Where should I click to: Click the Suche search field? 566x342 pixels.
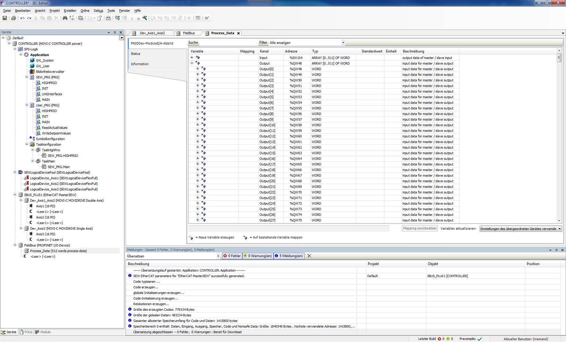228,43
